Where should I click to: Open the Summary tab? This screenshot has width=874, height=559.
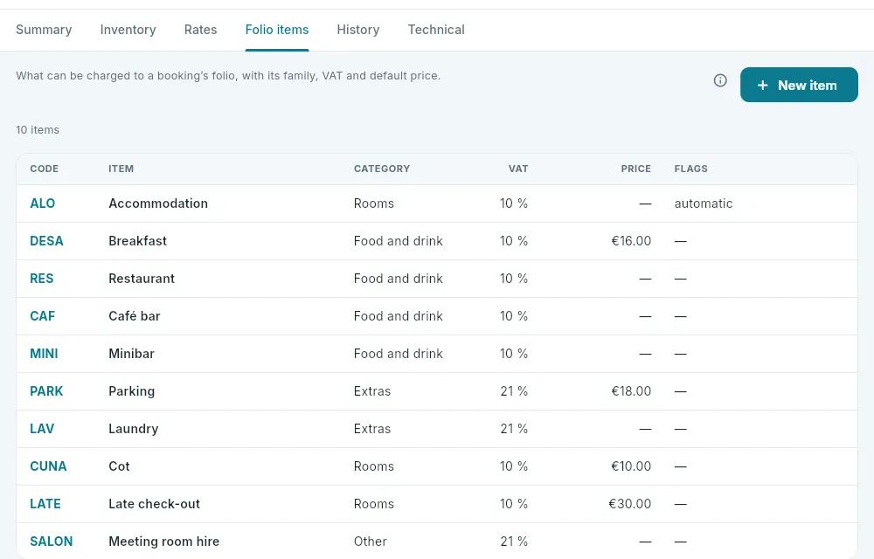point(44,30)
